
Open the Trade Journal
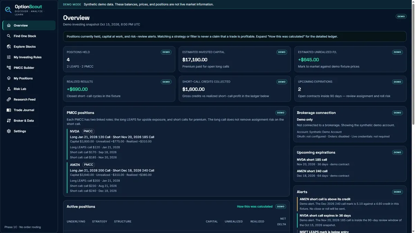pyautogui.click(x=29, y=110)
